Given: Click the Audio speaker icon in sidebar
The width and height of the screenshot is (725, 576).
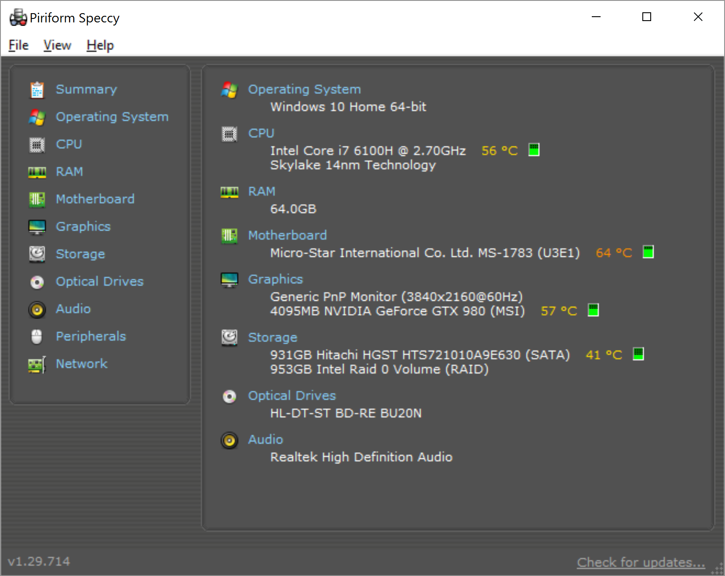Looking at the screenshot, I should (x=37, y=309).
